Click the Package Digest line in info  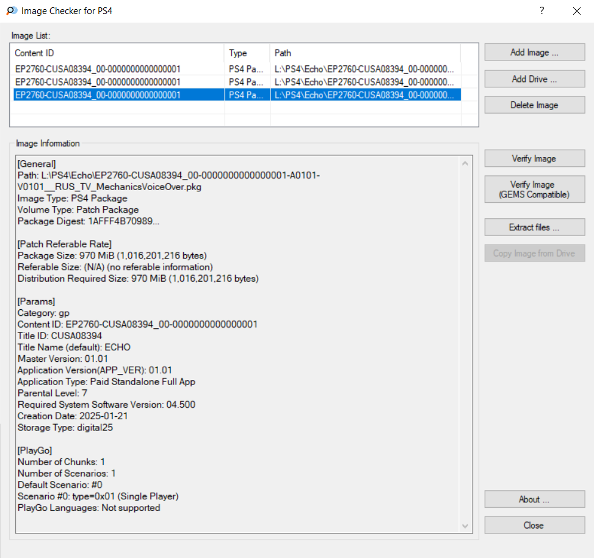click(89, 221)
